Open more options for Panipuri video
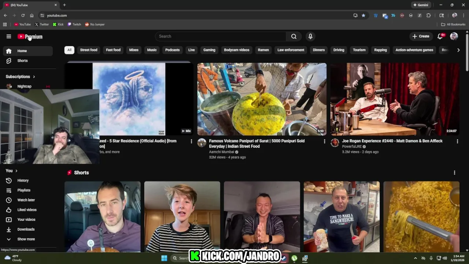 (x=324, y=141)
